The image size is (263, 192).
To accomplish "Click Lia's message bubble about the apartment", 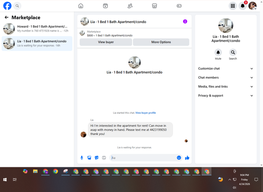I will pyautogui.click(x=130, y=130).
